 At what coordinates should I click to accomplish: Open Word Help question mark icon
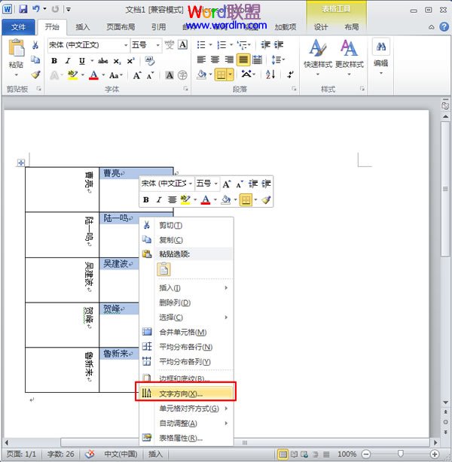click(444, 27)
